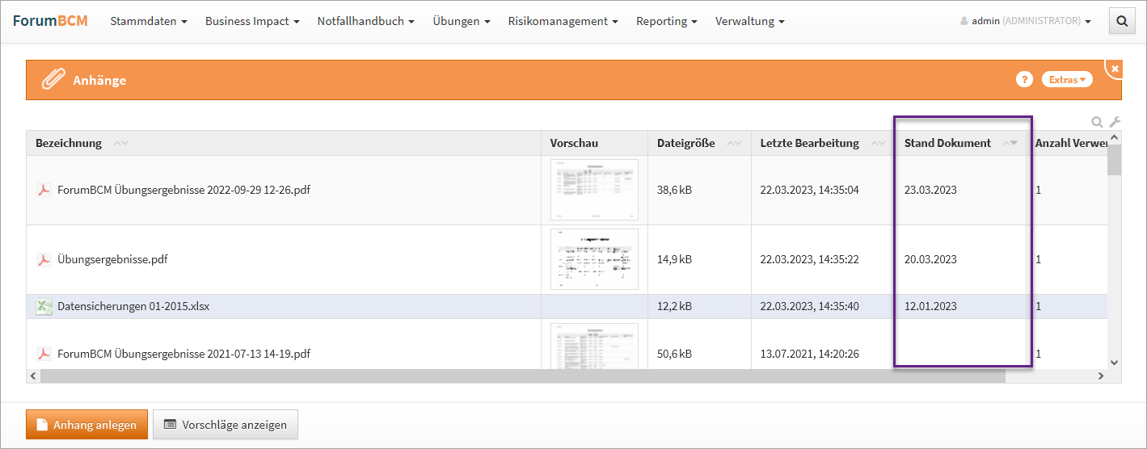Click the Anhang anlegen button
This screenshot has height=449, width=1147.
86,425
